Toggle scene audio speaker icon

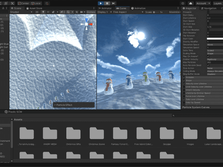click(48, 12)
